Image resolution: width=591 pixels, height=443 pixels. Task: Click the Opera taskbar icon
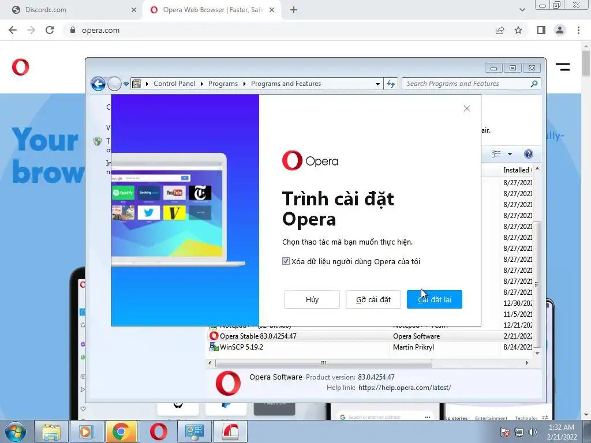158,431
